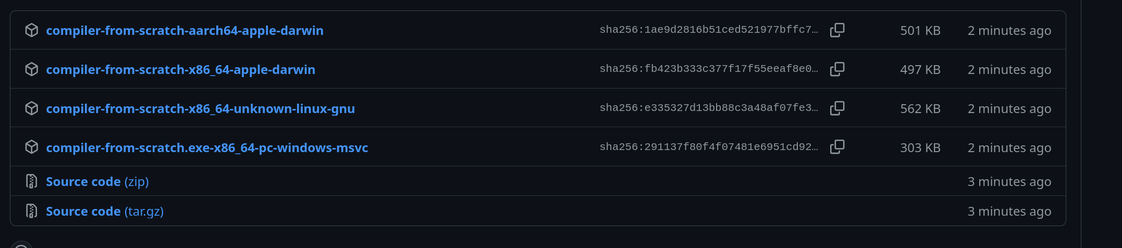The height and width of the screenshot is (248, 1122).
Task: Download compiler-from-scratch-aarch64-apple-darwin
Action: [x=184, y=31]
